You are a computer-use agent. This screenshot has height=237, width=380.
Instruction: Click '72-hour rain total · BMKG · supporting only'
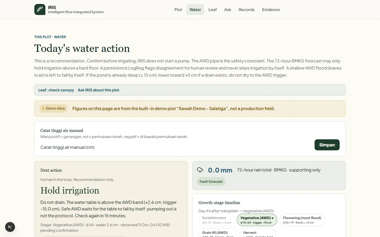coord(279,170)
